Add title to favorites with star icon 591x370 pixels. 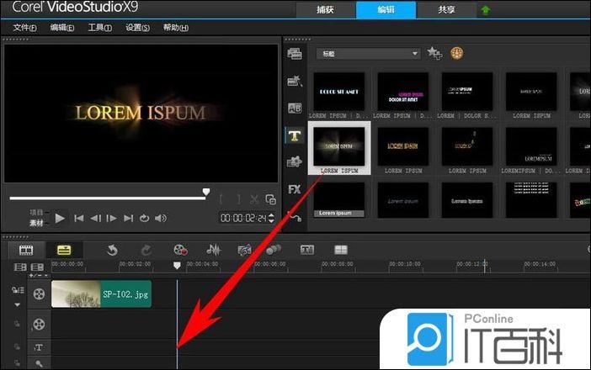pos(434,53)
